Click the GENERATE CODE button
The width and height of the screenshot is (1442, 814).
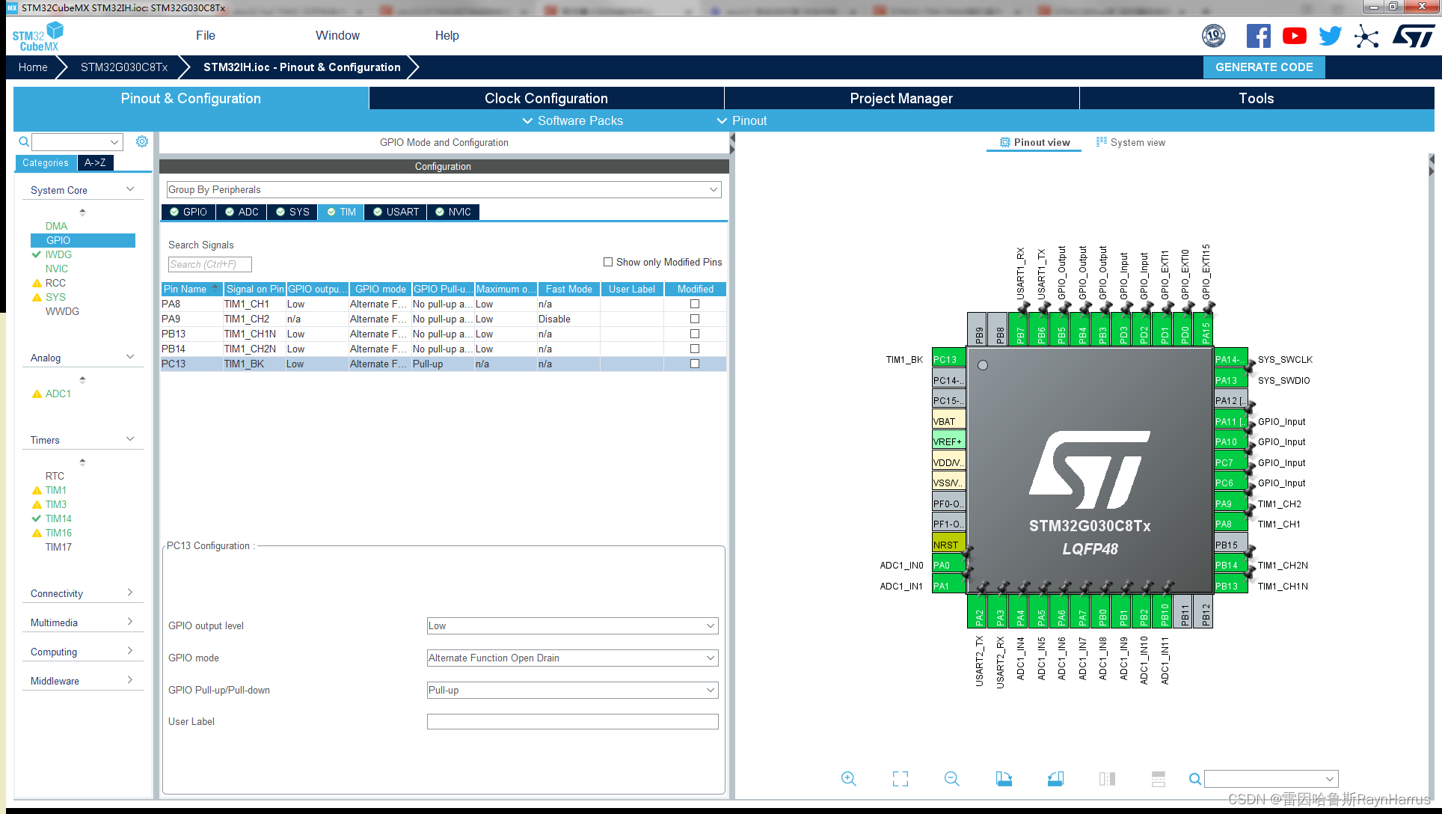point(1264,67)
